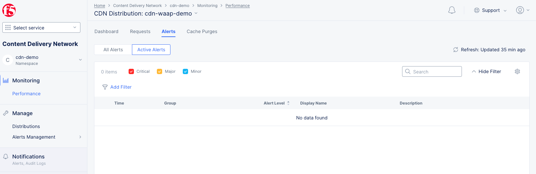
Task: Disable the Minor alerts checkbox
Action: (185, 71)
